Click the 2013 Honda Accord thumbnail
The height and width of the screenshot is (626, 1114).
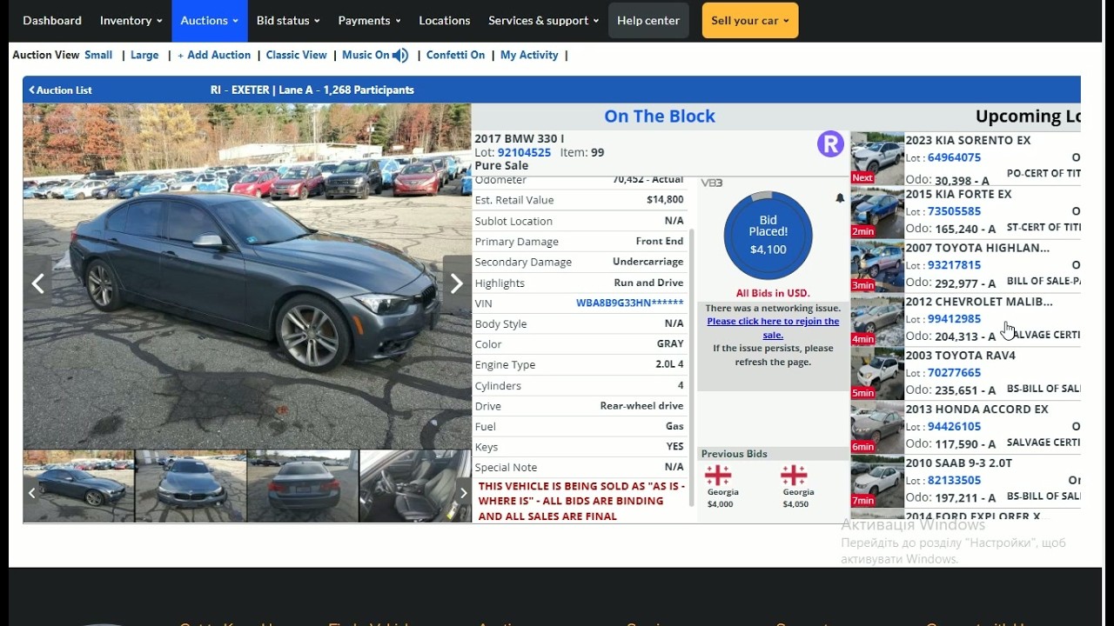pyautogui.click(x=877, y=428)
